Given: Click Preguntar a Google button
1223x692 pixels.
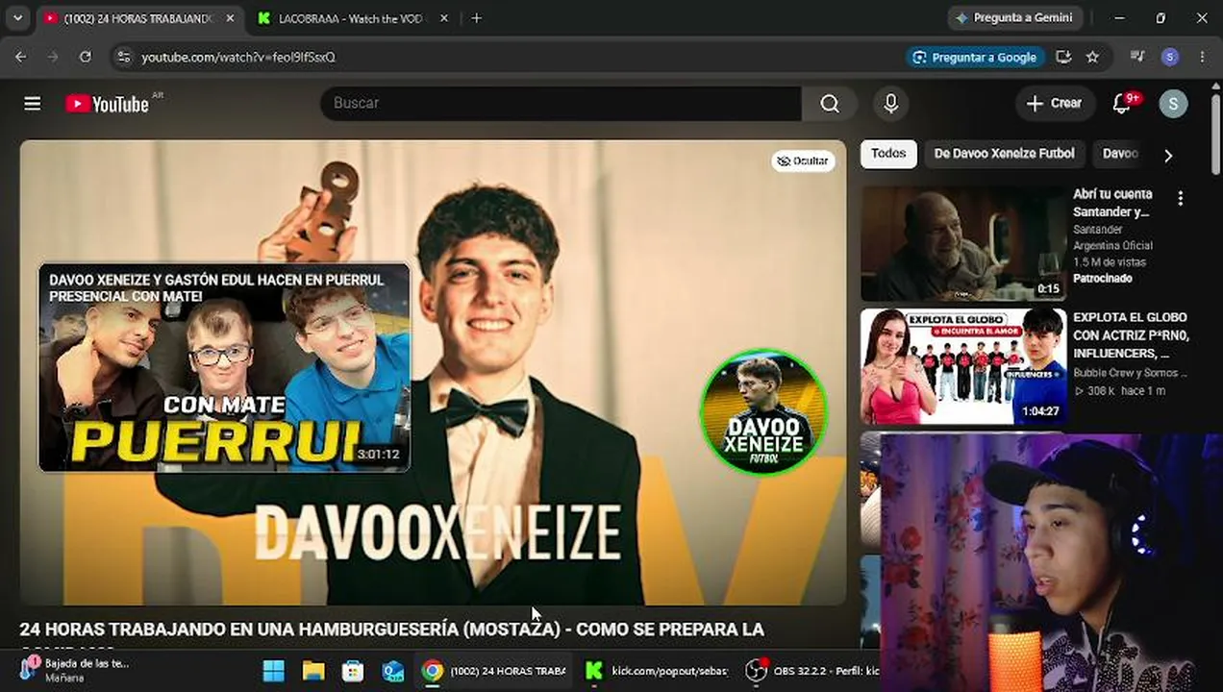Looking at the screenshot, I should coord(975,57).
